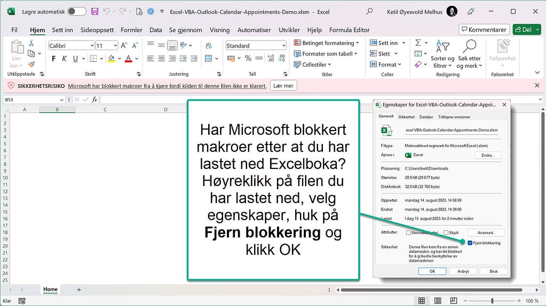Click the Lær mer button
The image size is (546, 306).
coord(283,85)
